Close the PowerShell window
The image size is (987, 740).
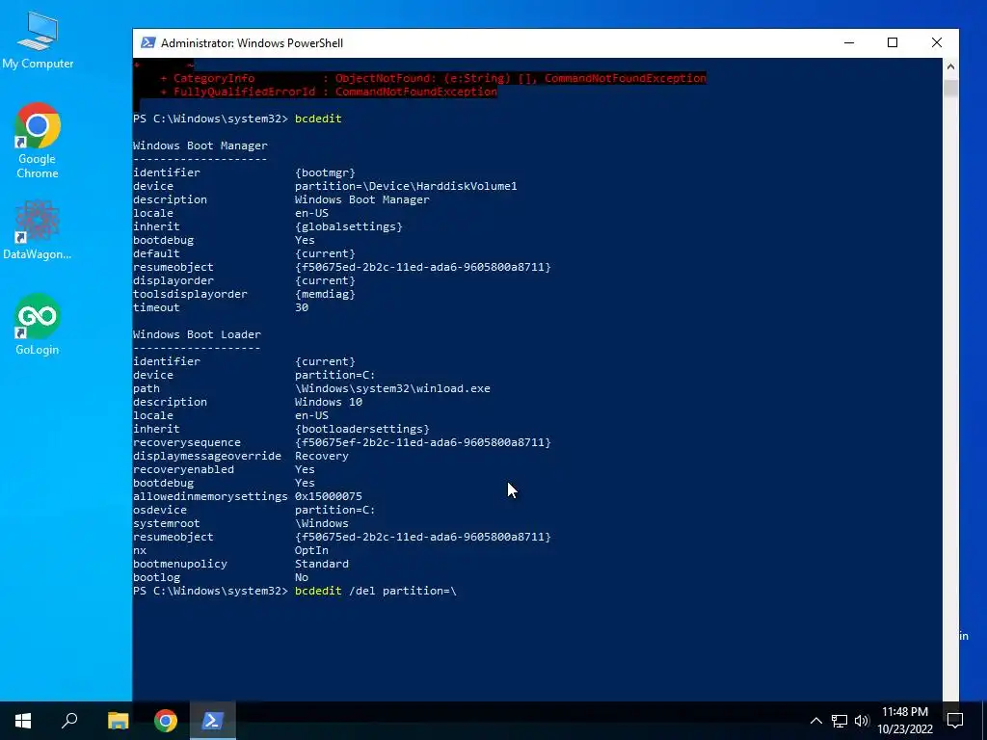coord(937,42)
